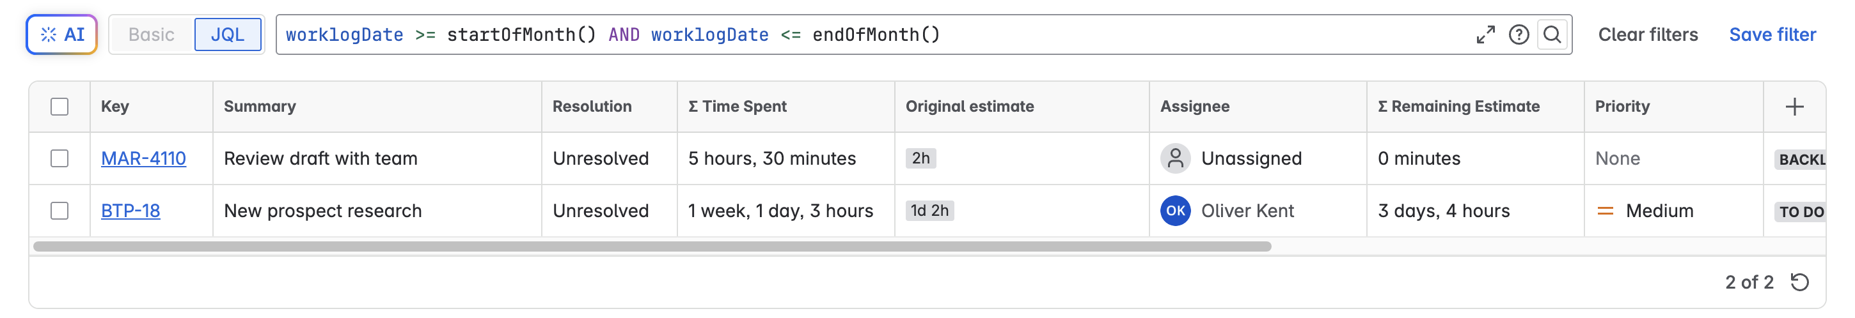Sort by the Σ Time Spent column header

click(x=744, y=107)
